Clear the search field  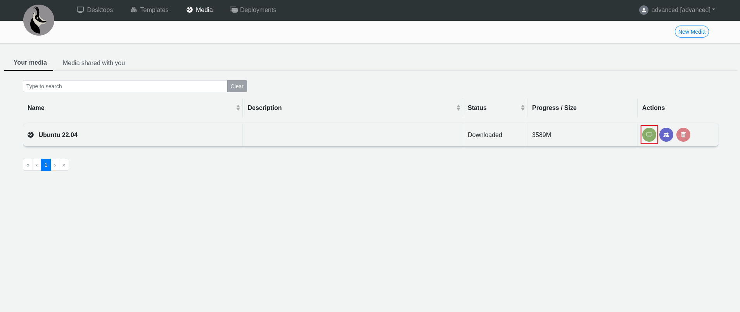coord(237,86)
